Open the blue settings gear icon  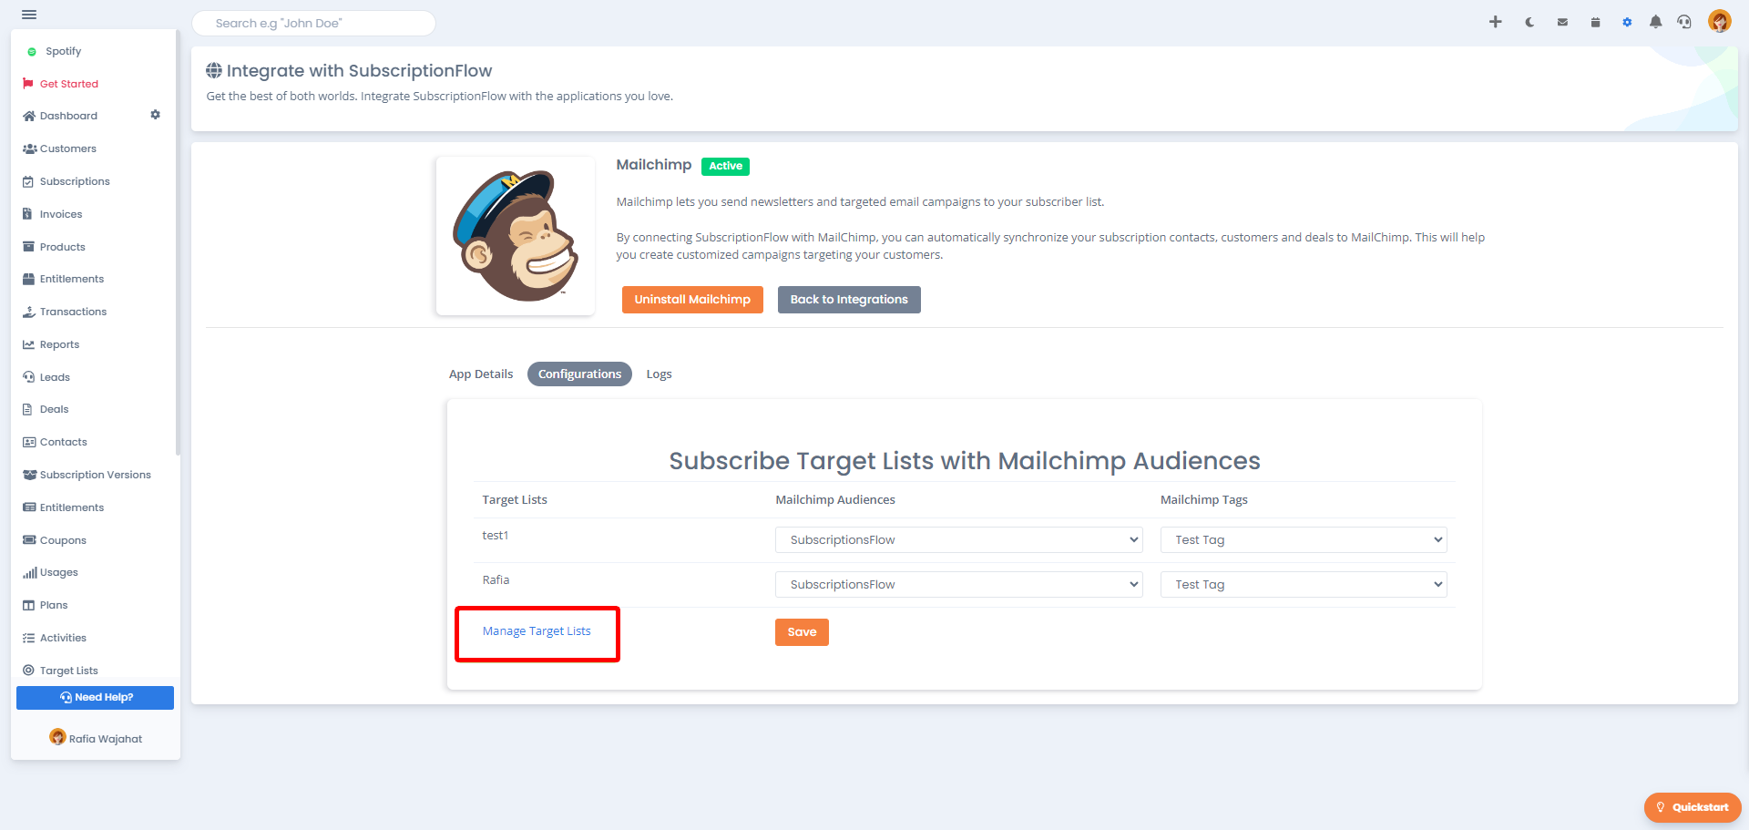[1627, 22]
